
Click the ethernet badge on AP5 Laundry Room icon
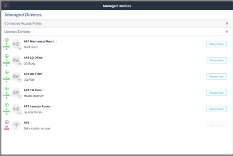point(20,113)
